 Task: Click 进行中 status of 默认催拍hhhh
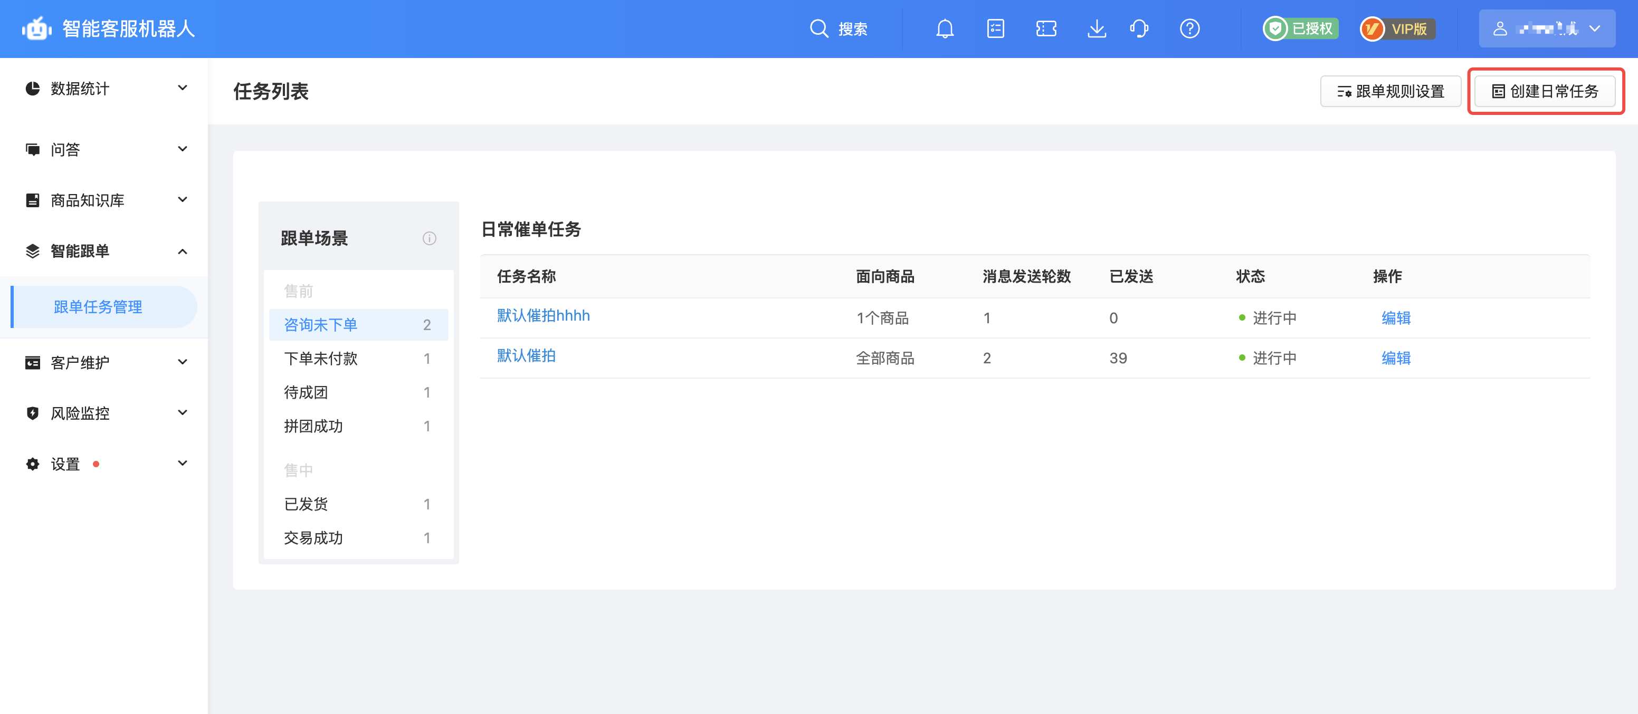point(1268,317)
